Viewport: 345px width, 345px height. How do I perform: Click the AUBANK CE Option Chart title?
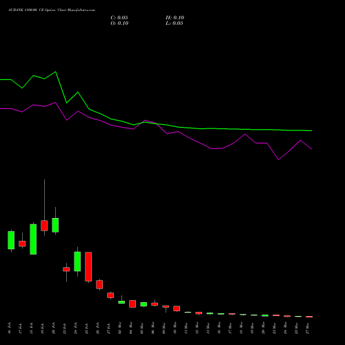point(52,10)
